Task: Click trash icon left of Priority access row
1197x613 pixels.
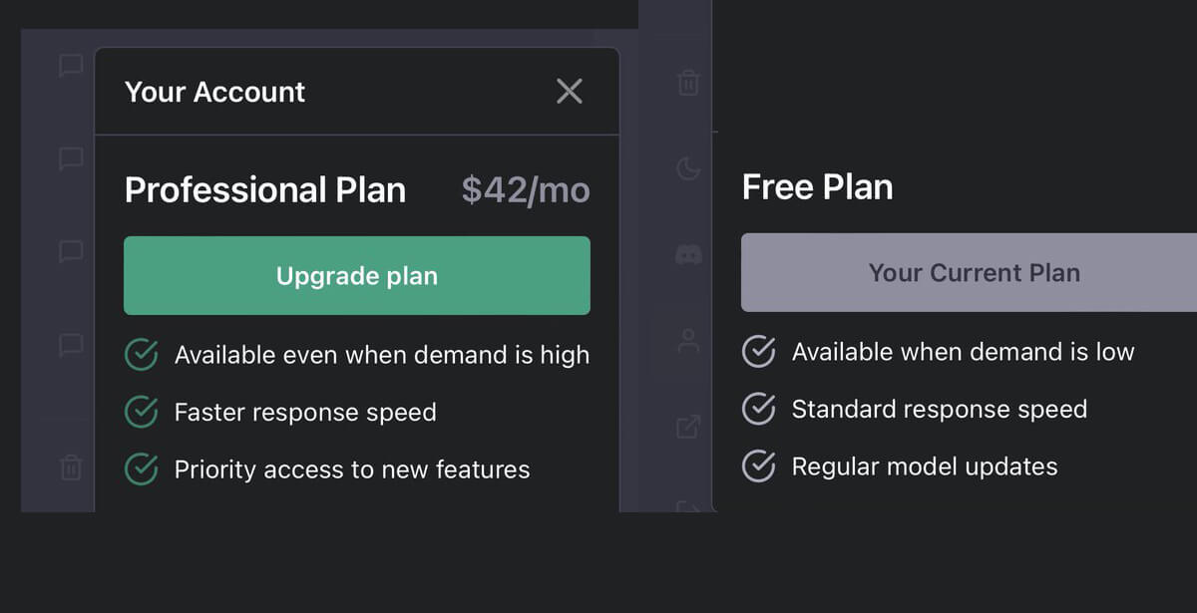Action: tap(71, 466)
